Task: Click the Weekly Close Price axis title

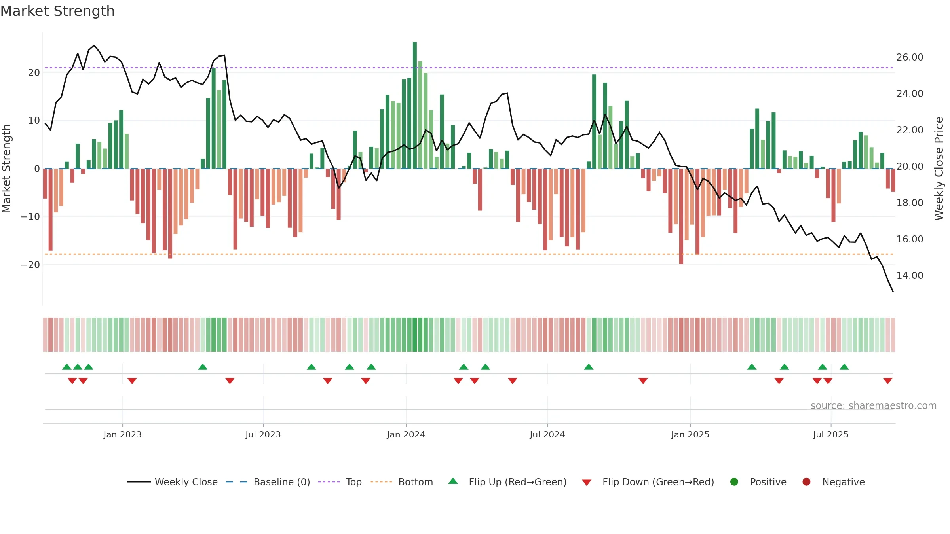Action: 939,169
